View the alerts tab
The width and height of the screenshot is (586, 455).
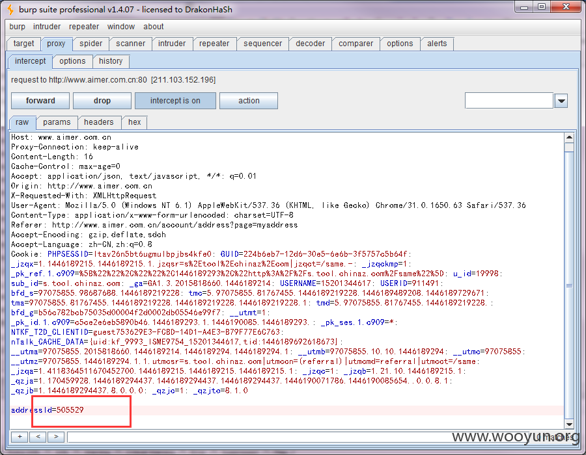coord(437,44)
